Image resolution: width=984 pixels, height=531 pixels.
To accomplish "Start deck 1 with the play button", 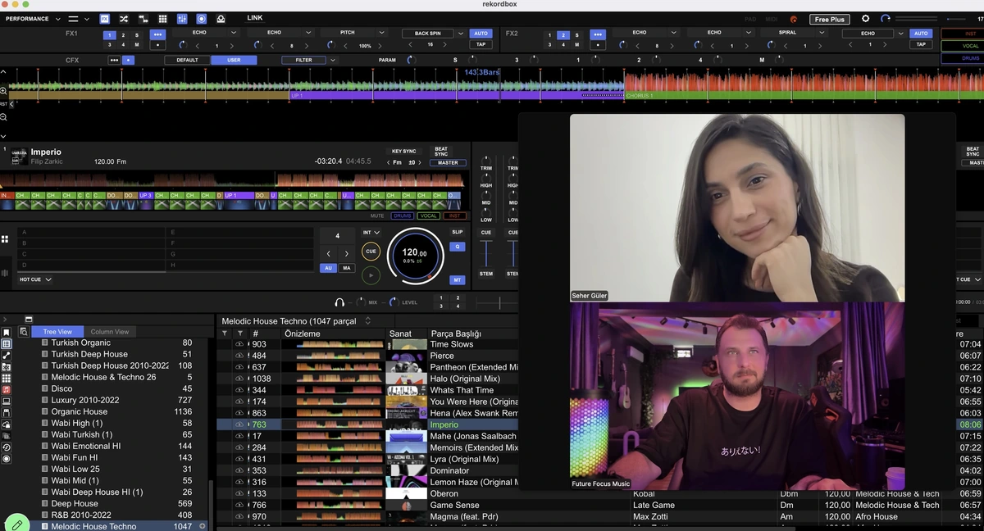I will (371, 275).
